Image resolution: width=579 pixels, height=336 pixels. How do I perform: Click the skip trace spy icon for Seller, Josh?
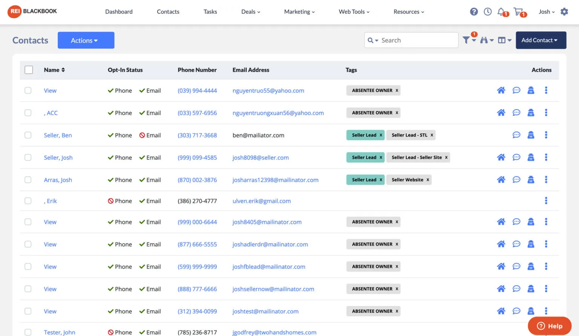click(x=531, y=157)
